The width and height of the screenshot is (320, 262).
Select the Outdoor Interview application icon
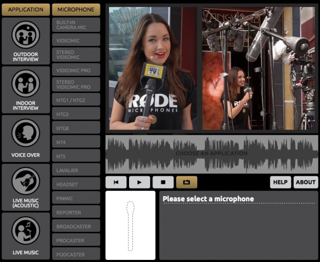click(x=26, y=41)
